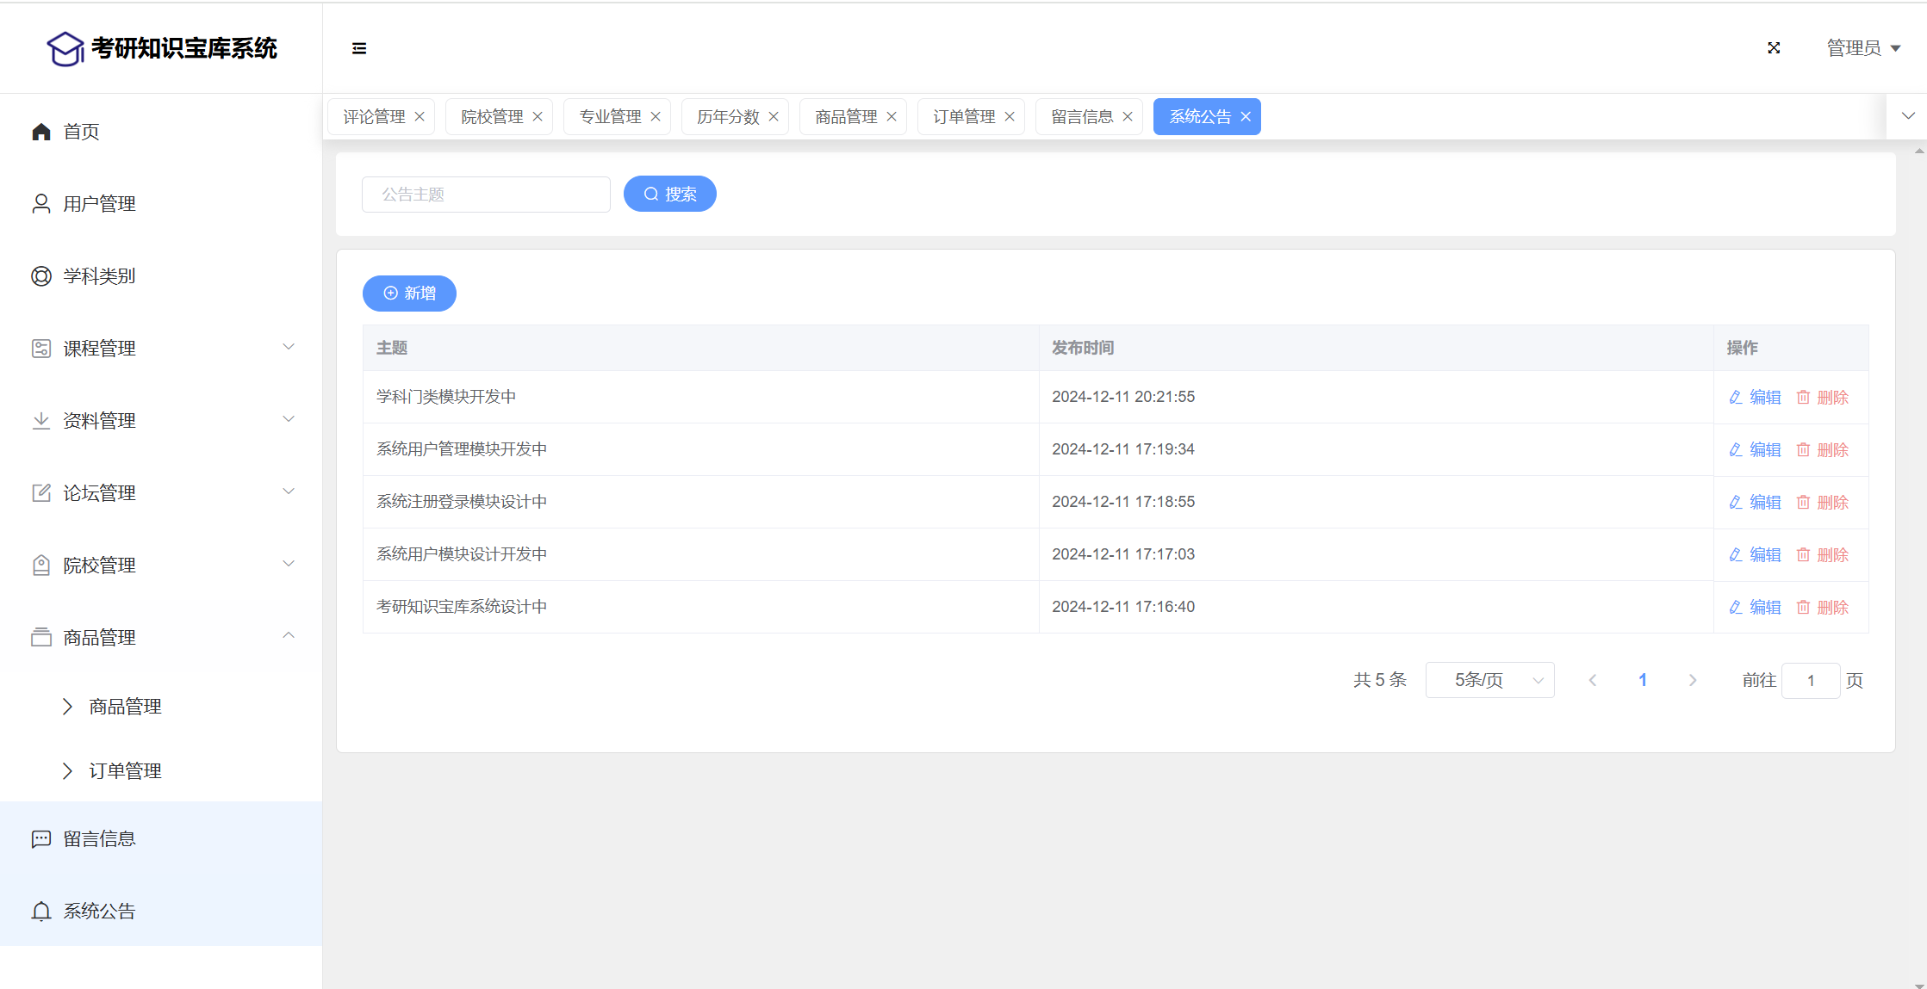This screenshot has width=1927, height=989.
Task: Click the home icon for 首页
Action: coord(41,132)
